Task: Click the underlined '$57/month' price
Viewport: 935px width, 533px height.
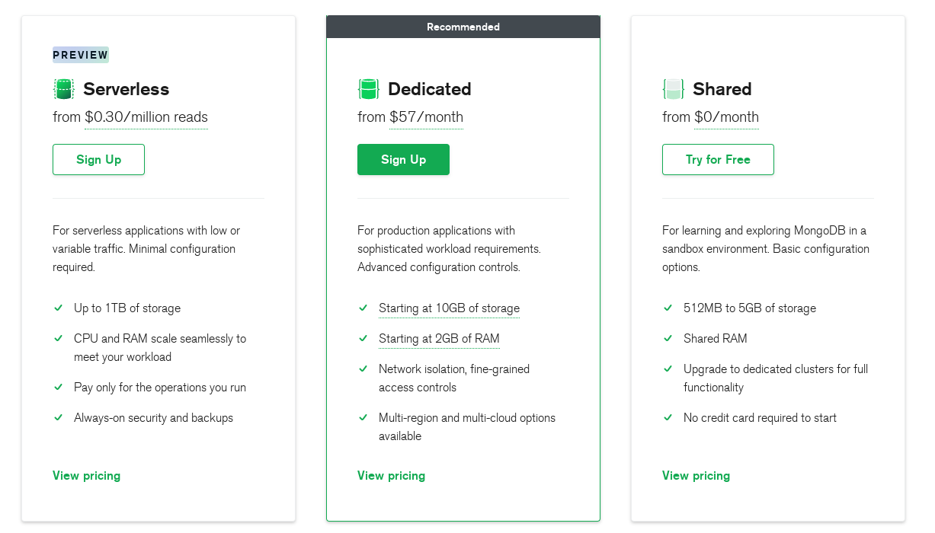Action: pos(426,117)
